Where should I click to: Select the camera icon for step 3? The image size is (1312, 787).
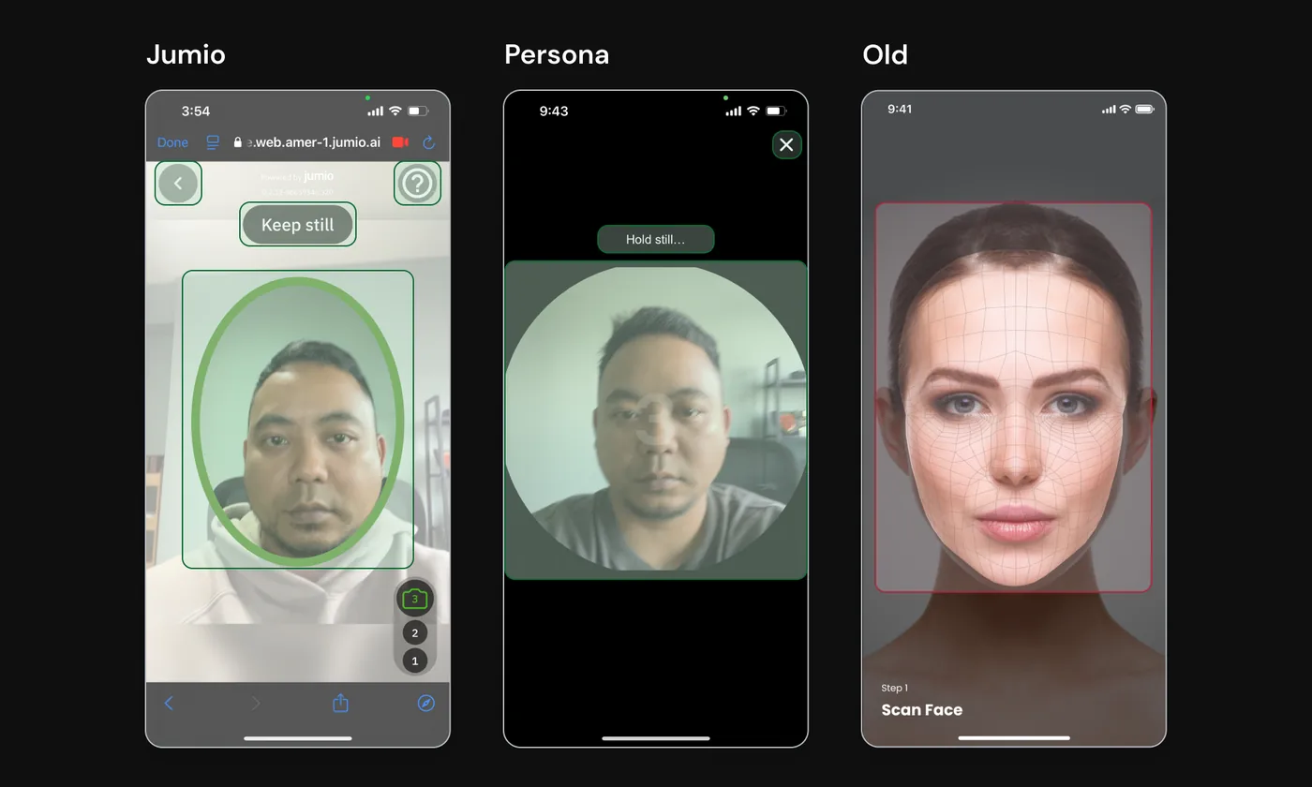(x=415, y=599)
